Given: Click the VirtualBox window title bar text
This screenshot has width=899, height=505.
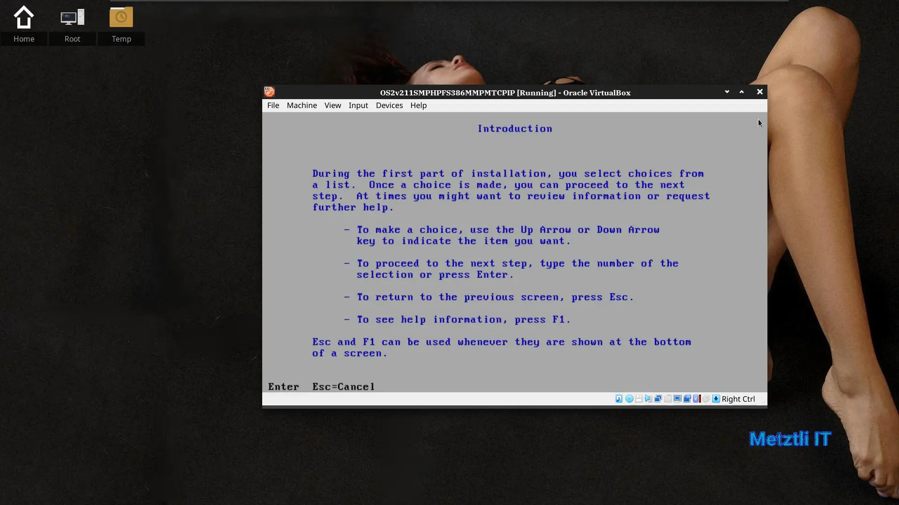Looking at the screenshot, I should pos(505,93).
